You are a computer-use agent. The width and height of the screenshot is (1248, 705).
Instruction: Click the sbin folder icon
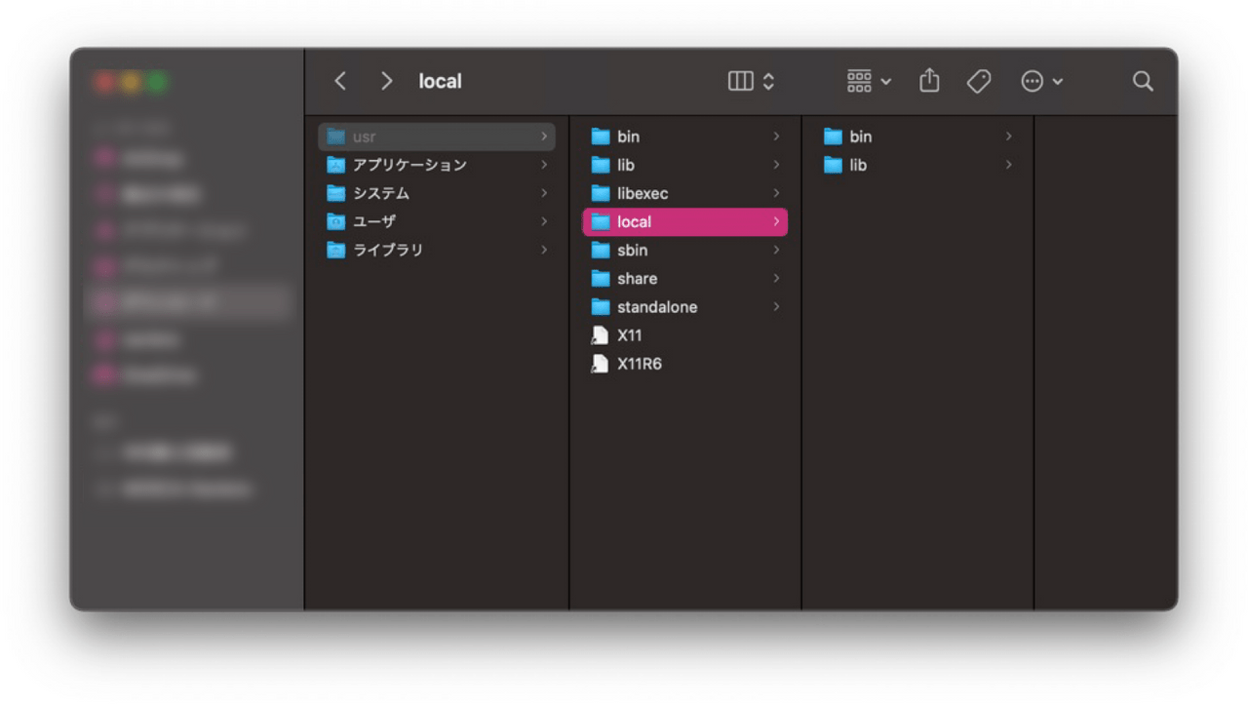pyautogui.click(x=601, y=250)
